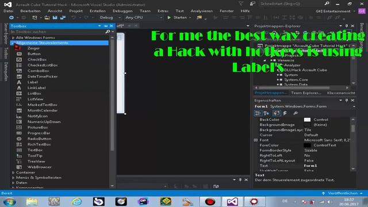Open the Datei menu

point(9,11)
